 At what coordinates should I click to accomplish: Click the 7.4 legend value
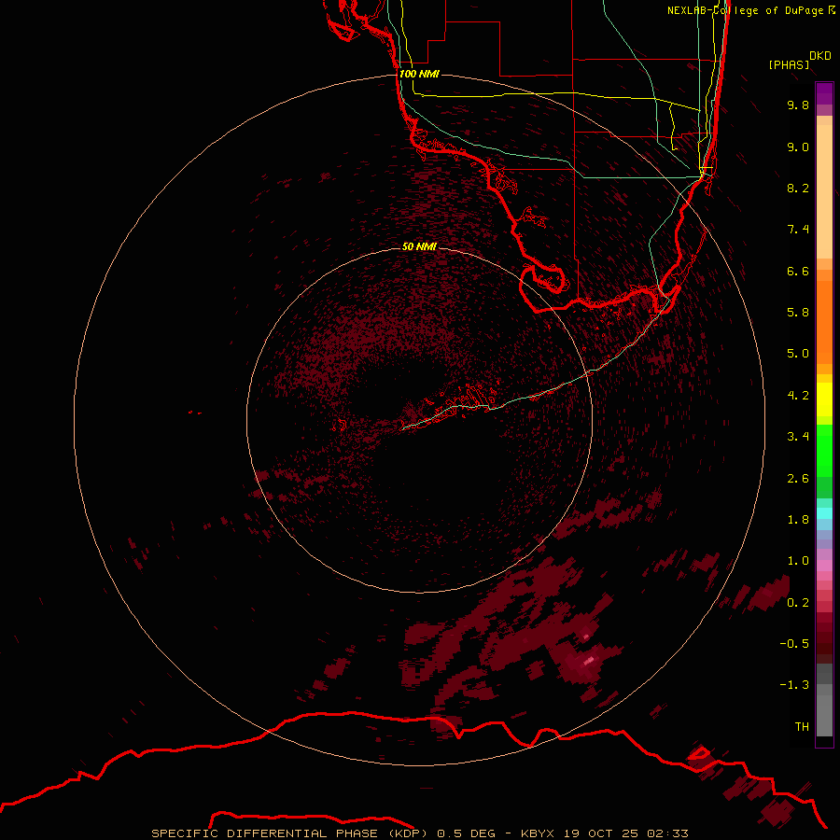pyautogui.click(x=798, y=230)
